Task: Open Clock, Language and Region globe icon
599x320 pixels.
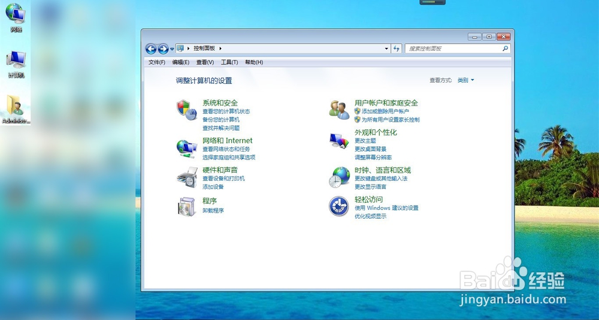Action: (x=339, y=177)
